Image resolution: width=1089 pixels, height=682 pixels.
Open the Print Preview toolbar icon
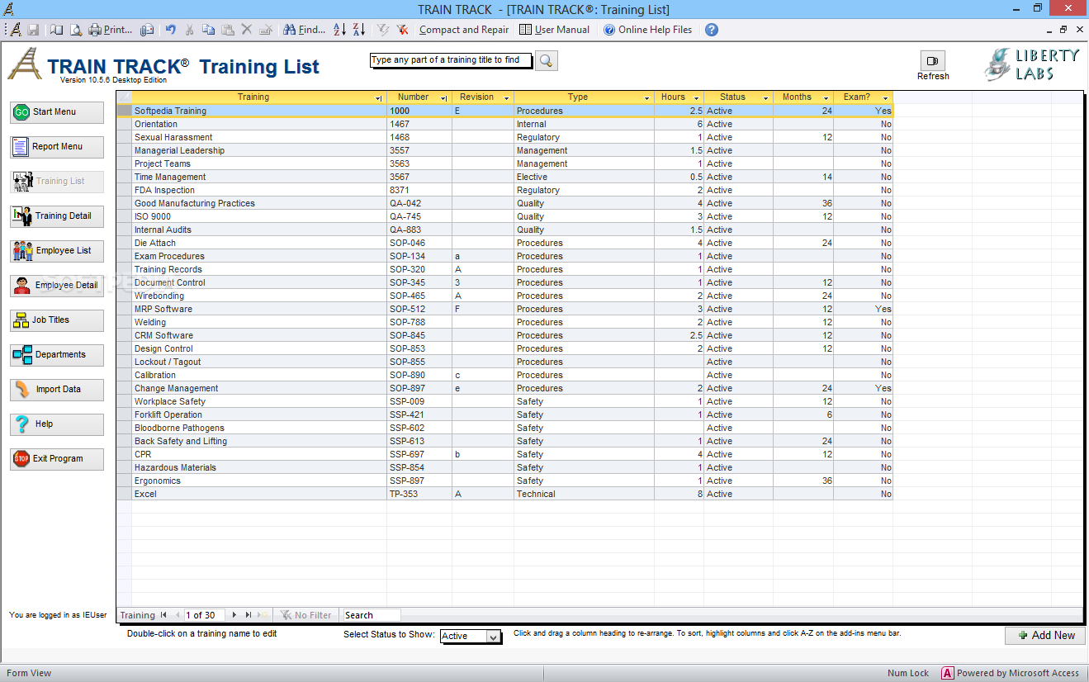(x=75, y=30)
